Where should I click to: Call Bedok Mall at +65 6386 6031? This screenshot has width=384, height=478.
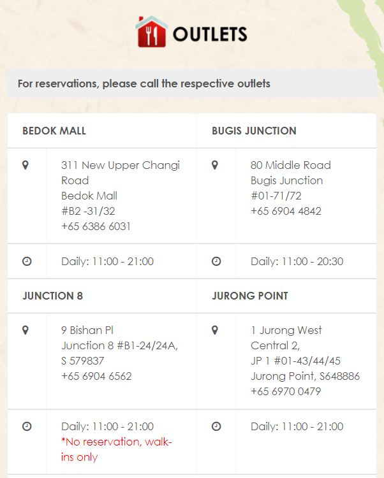pos(96,226)
